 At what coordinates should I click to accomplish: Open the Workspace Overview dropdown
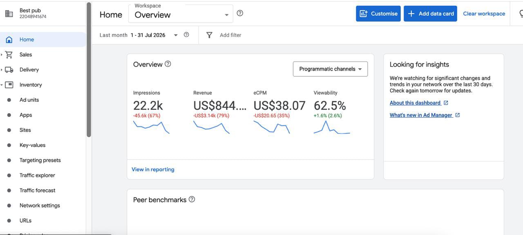(x=181, y=13)
